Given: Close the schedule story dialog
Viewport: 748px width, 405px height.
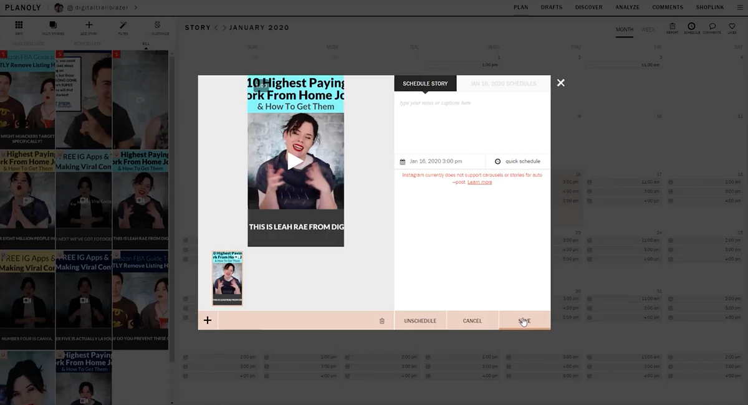Looking at the screenshot, I should click(560, 82).
